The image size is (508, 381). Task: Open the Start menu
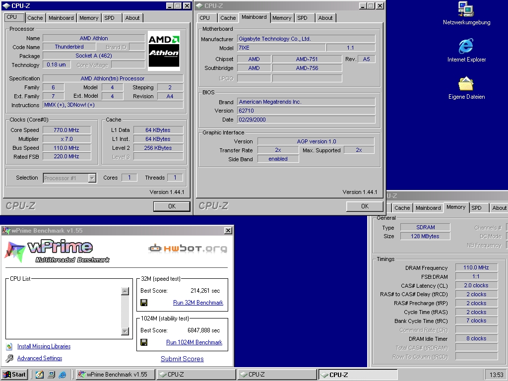click(x=14, y=375)
